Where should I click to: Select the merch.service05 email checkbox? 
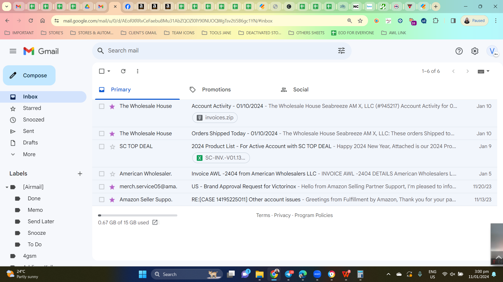102,187
